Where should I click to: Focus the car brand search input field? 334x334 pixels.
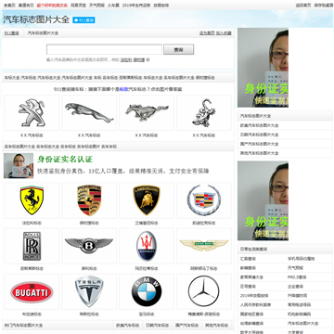pos(104,49)
